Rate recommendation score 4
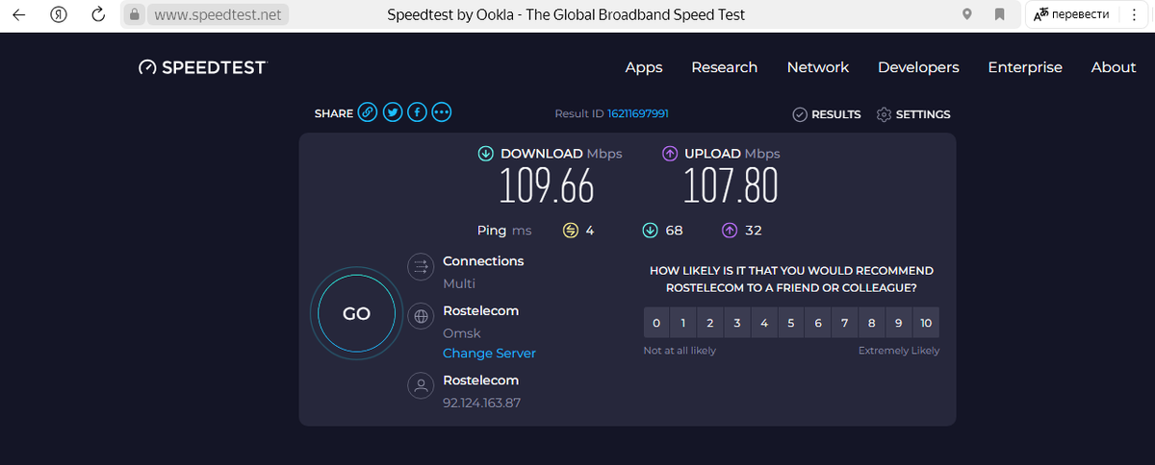1155x465 pixels. (x=764, y=323)
